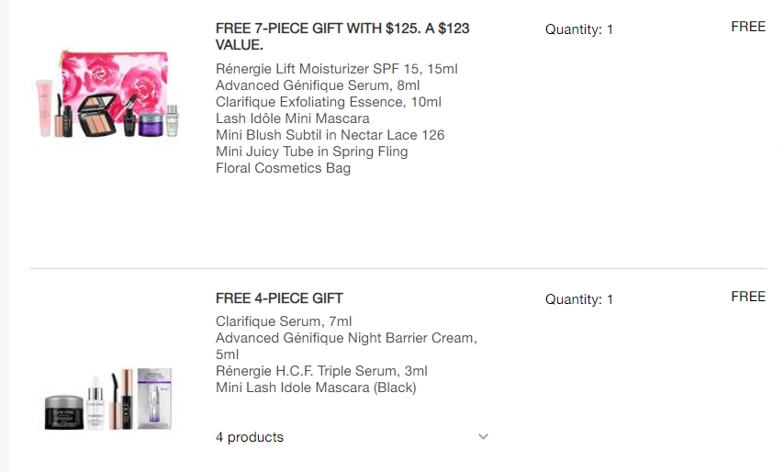Click Rénergie H.C.F. Triple Serum, 3ml
Viewport: 784px width, 472px height.
click(321, 371)
